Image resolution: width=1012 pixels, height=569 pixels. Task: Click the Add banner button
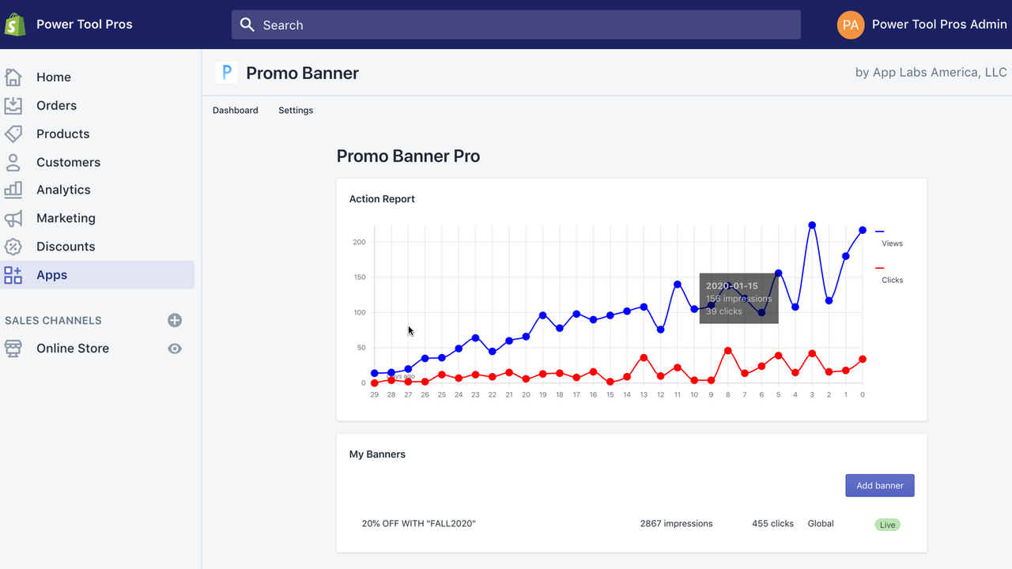pos(879,485)
